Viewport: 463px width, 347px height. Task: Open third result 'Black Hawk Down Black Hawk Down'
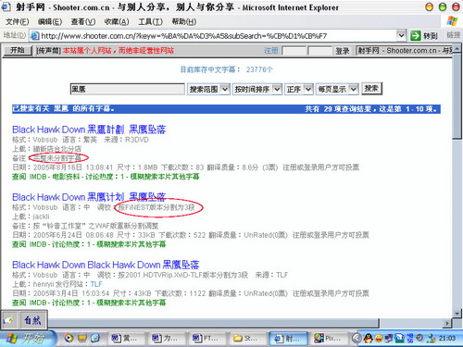tap(106, 265)
